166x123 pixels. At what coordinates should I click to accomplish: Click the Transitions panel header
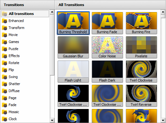click(27, 5)
